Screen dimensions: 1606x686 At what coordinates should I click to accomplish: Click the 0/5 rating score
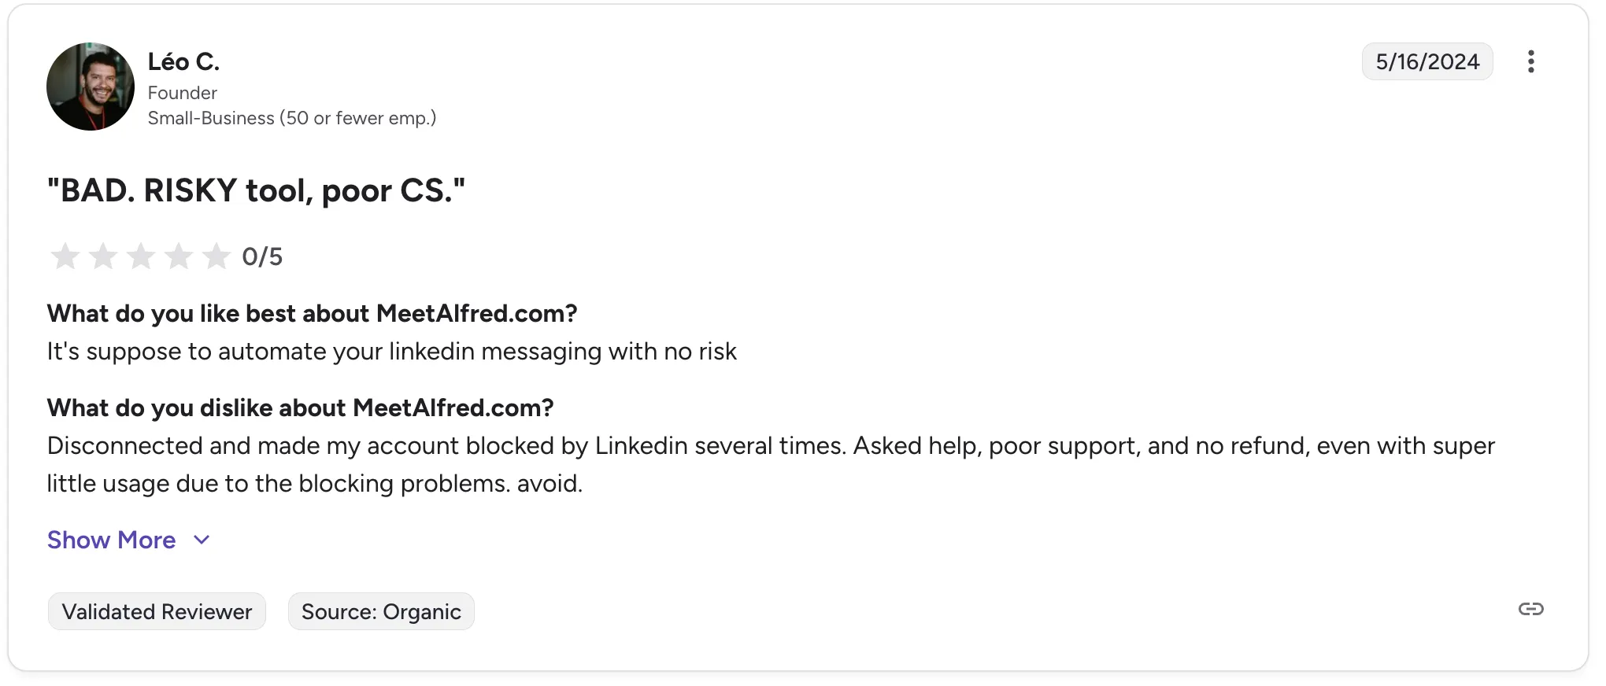(262, 256)
